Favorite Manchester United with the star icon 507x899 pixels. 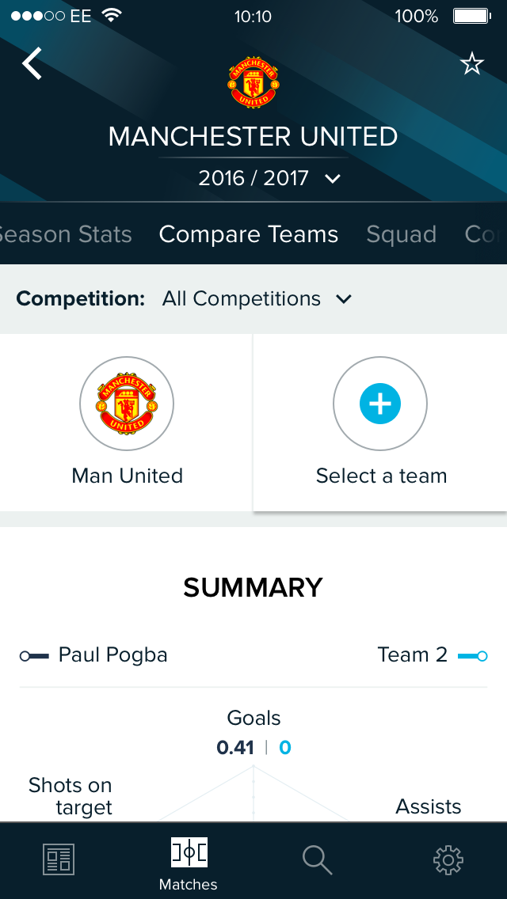(x=472, y=63)
